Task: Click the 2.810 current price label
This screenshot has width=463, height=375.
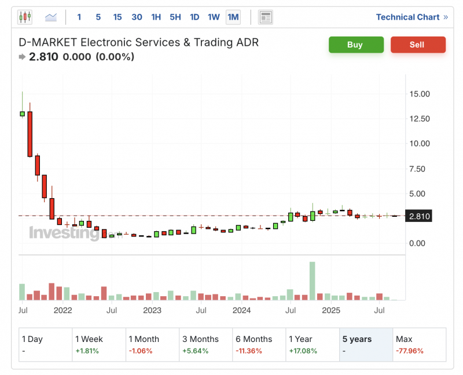Action: (x=419, y=217)
